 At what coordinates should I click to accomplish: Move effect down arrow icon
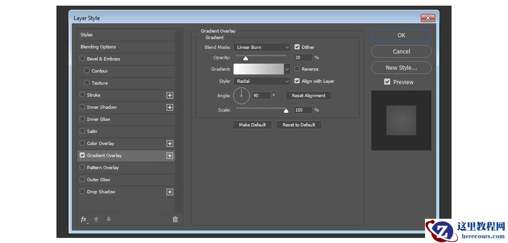click(108, 219)
